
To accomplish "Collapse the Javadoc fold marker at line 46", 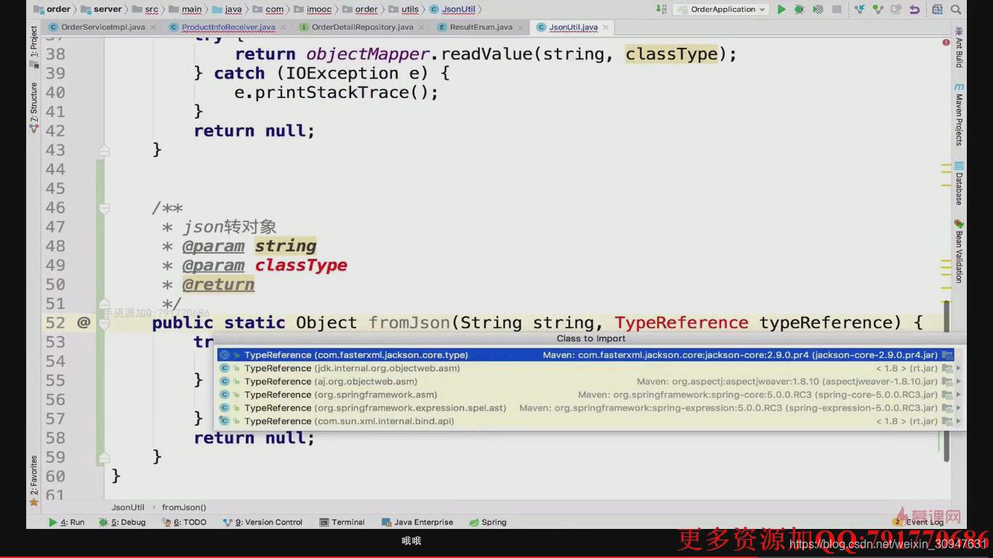I will [104, 208].
